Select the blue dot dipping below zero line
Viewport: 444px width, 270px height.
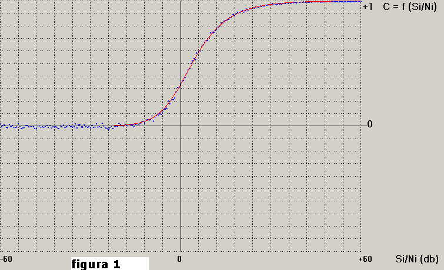point(109,129)
